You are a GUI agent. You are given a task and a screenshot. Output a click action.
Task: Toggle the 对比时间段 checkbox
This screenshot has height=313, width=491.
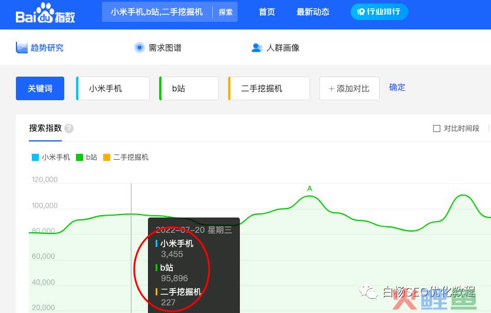pos(437,129)
